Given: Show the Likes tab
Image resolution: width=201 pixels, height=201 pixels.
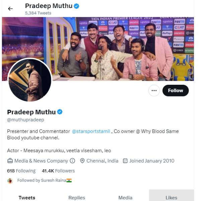Looking at the screenshot, I should pos(171,198).
